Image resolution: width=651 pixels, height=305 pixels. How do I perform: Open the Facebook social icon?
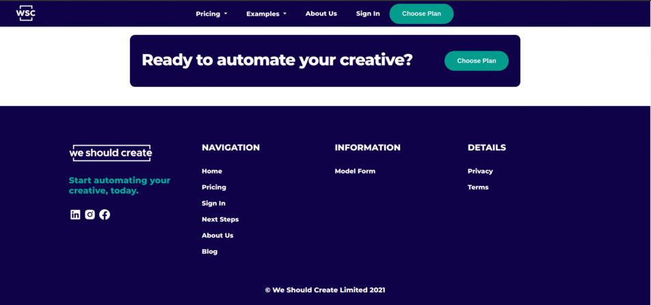[x=105, y=215]
